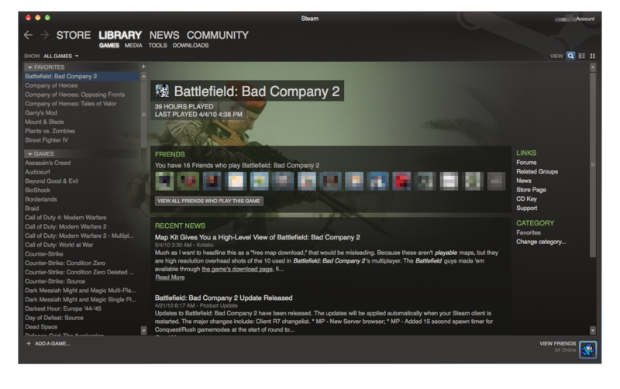Viewport: 620px width, 389px height.
Task: Open the Related Groups link
Action: pyautogui.click(x=537, y=171)
